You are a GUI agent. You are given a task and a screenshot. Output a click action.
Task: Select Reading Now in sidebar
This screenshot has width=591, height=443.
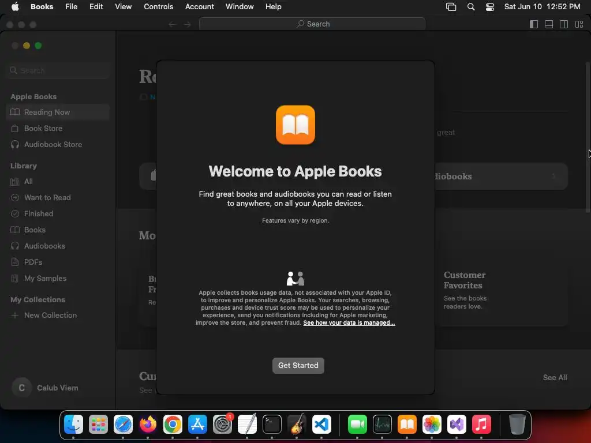click(x=58, y=112)
